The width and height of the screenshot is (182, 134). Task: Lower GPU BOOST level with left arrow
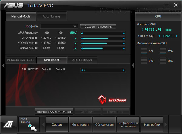(82, 70)
